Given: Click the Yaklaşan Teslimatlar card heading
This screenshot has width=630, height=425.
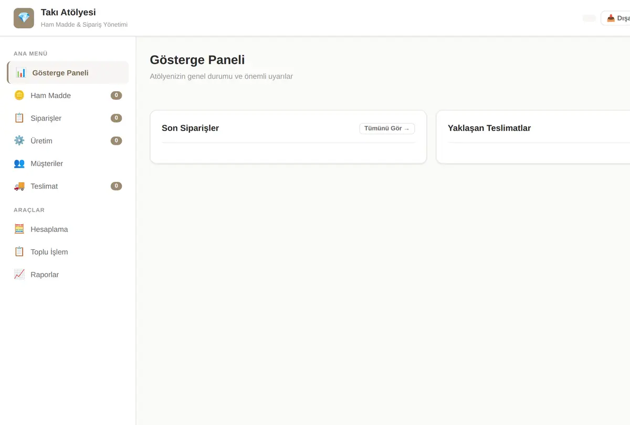Looking at the screenshot, I should pos(489,128).
